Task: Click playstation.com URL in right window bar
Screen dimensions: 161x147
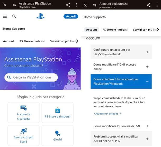Action: [108, 7]
